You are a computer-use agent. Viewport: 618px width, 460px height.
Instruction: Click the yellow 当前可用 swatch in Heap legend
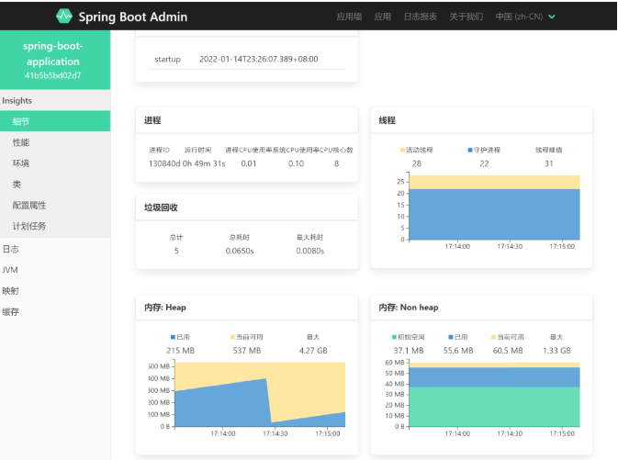coord(232,337)
